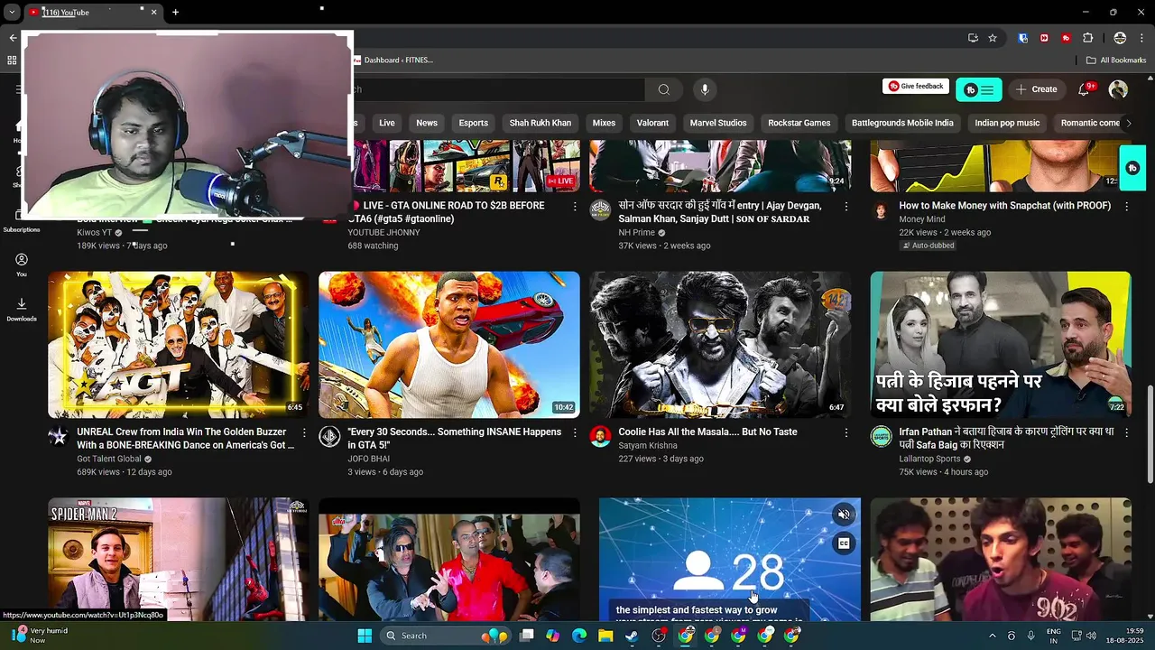Open Downloads in the YouTube sidebar
The height and width of the screenshot is (650, 1155).
[22, 309]
